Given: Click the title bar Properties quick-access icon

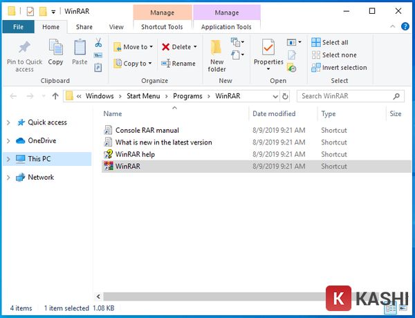Looking at the screenshot, I should [x=30, y=11].
